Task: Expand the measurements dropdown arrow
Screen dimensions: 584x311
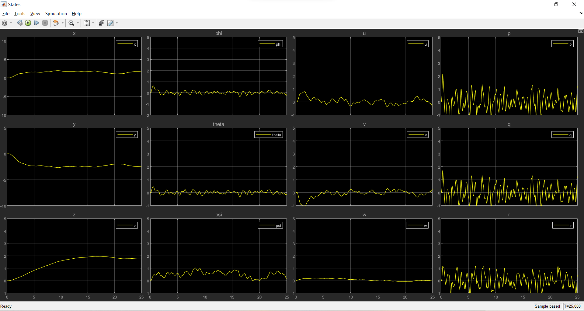Action: (x=117, y=23)
